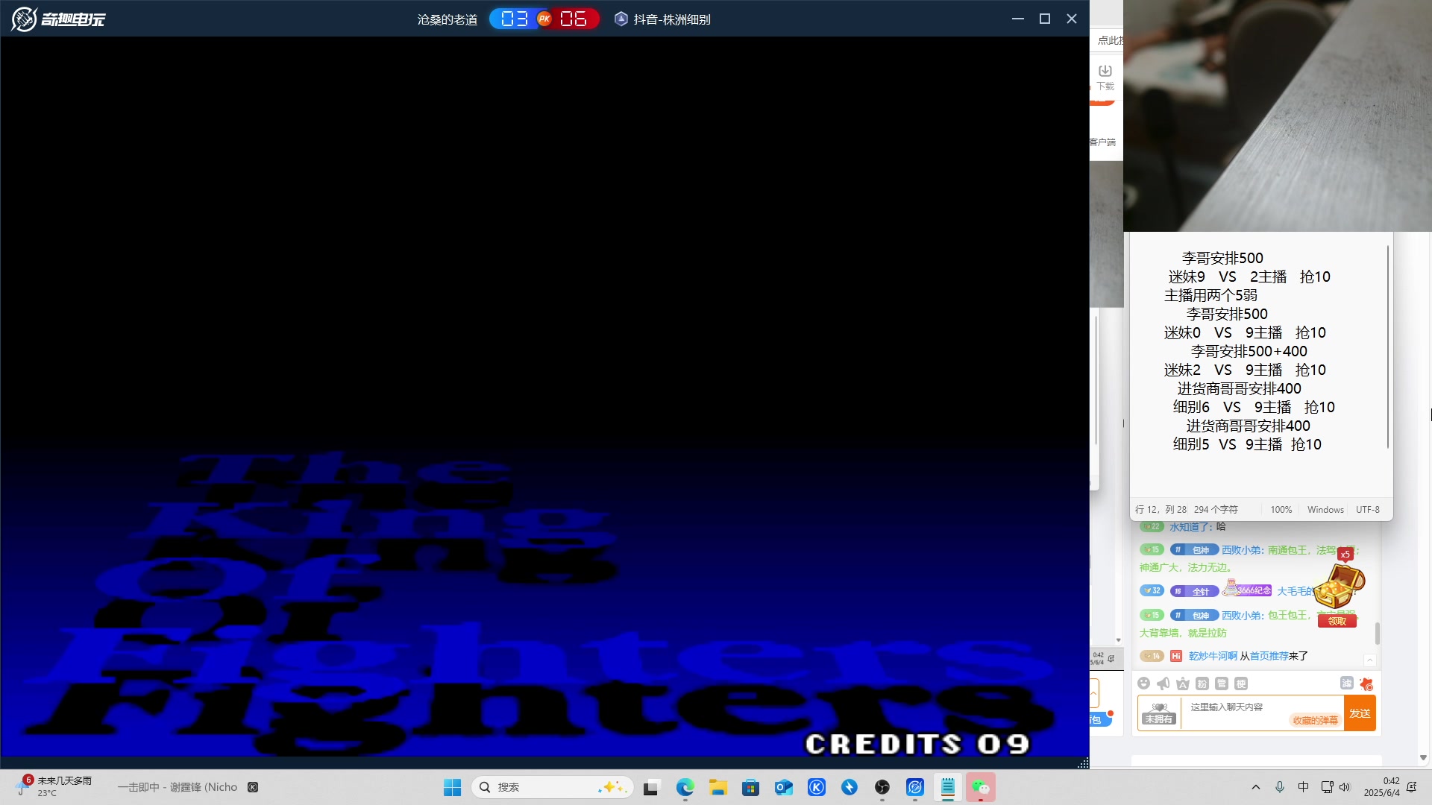
Task: Open the clock showing 0:42 2025/6/4
Action: click(1382, 787)
